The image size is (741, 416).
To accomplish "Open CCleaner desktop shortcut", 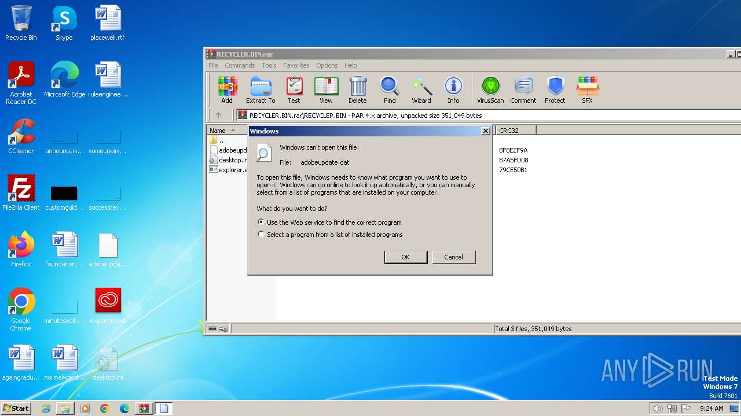I will [21, 136].
